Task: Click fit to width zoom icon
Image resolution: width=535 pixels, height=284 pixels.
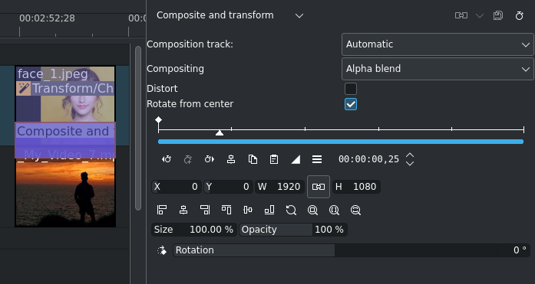Action: [x=334, y=211]
